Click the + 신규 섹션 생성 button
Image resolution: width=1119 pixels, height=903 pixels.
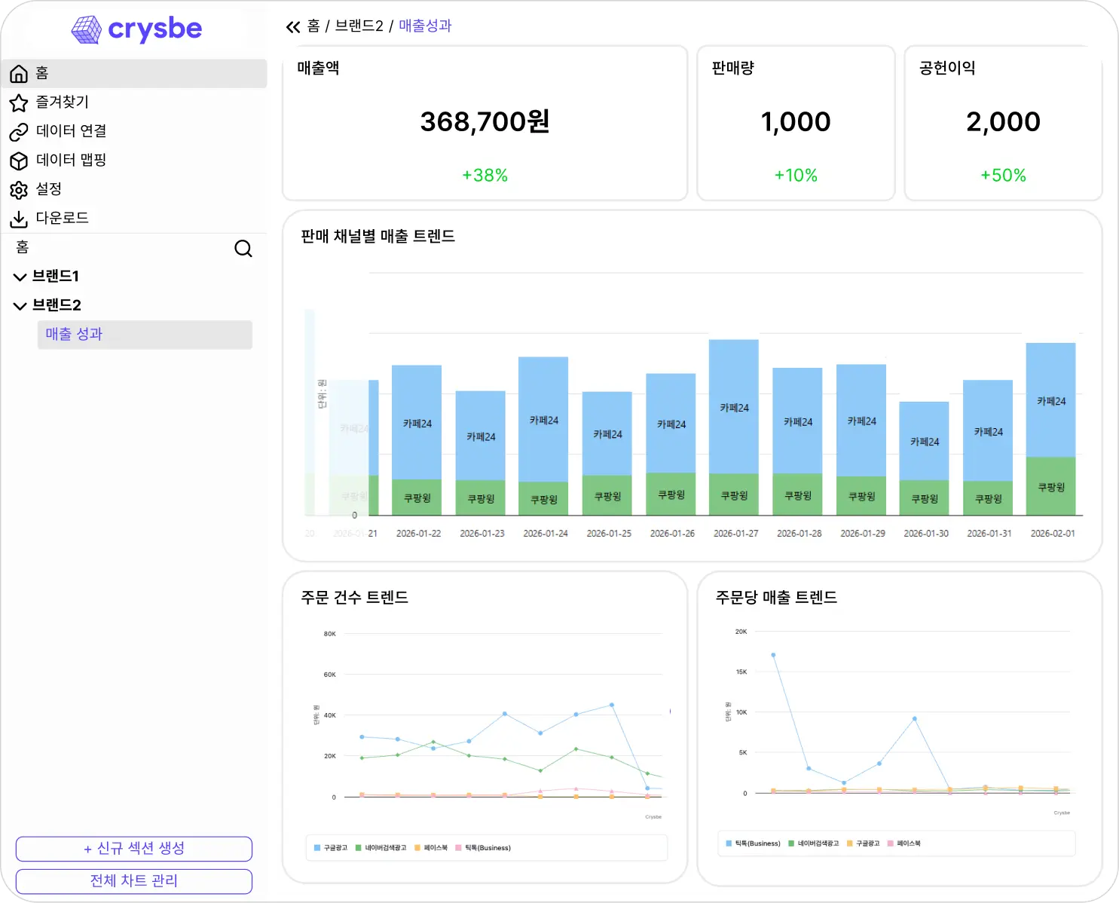pos(133,849)
